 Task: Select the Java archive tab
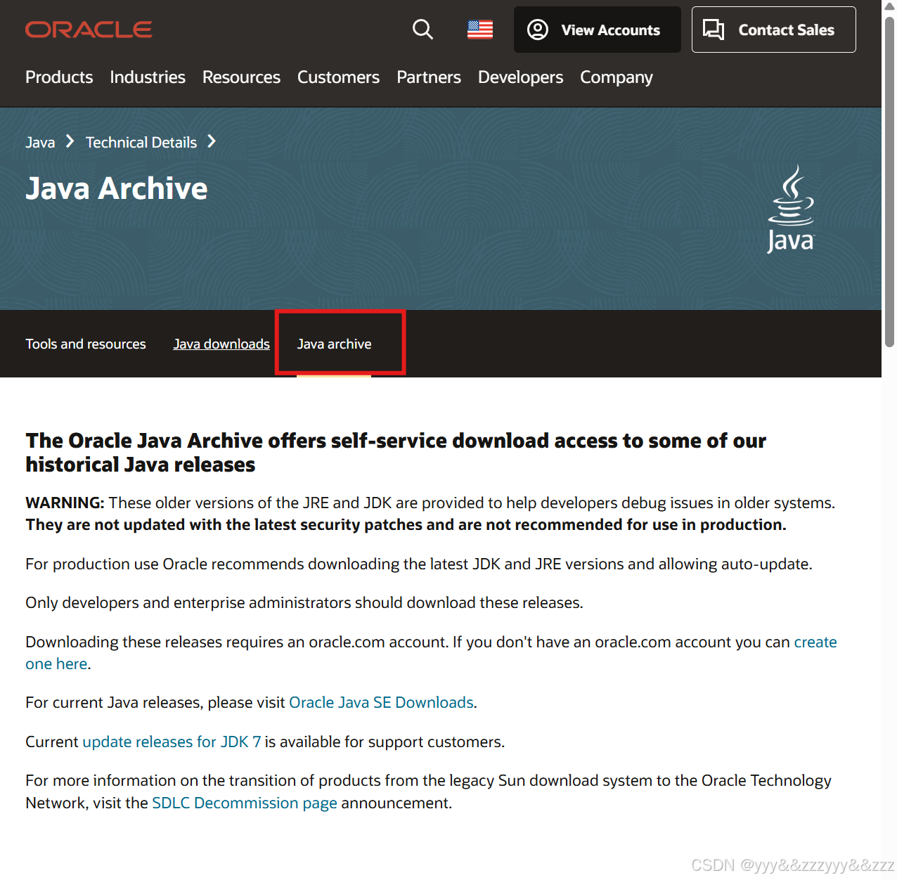click(334, 344)
